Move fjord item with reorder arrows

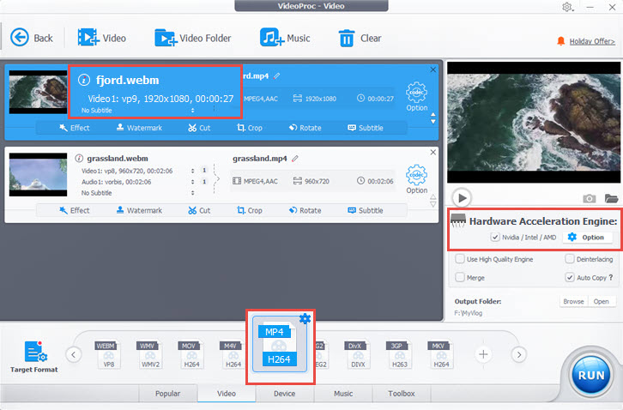pos(433,118)
